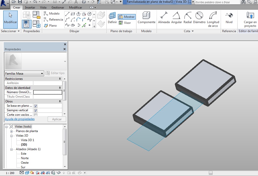This screenshot has height=176, width=258.
Task: Open the Visor work plane viewer
Action: click(125, 23)
